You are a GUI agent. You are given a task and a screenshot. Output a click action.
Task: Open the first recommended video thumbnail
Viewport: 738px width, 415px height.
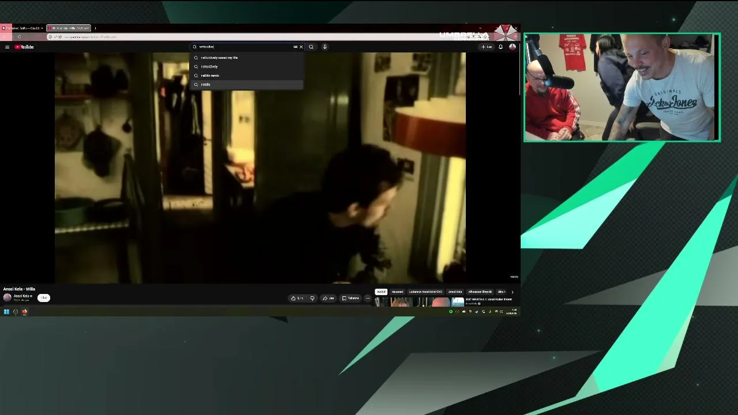(419, 302)
